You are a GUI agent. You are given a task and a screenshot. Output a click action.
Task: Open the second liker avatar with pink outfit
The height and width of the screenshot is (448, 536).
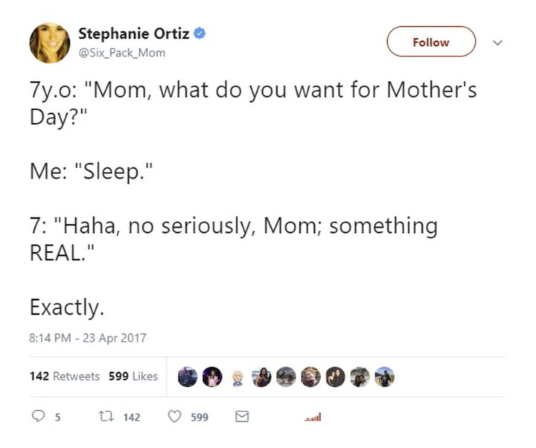click(x=213, y=377)
